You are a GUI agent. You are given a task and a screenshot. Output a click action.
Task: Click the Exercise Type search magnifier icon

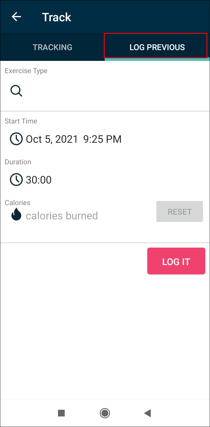(x=16, y=91)
